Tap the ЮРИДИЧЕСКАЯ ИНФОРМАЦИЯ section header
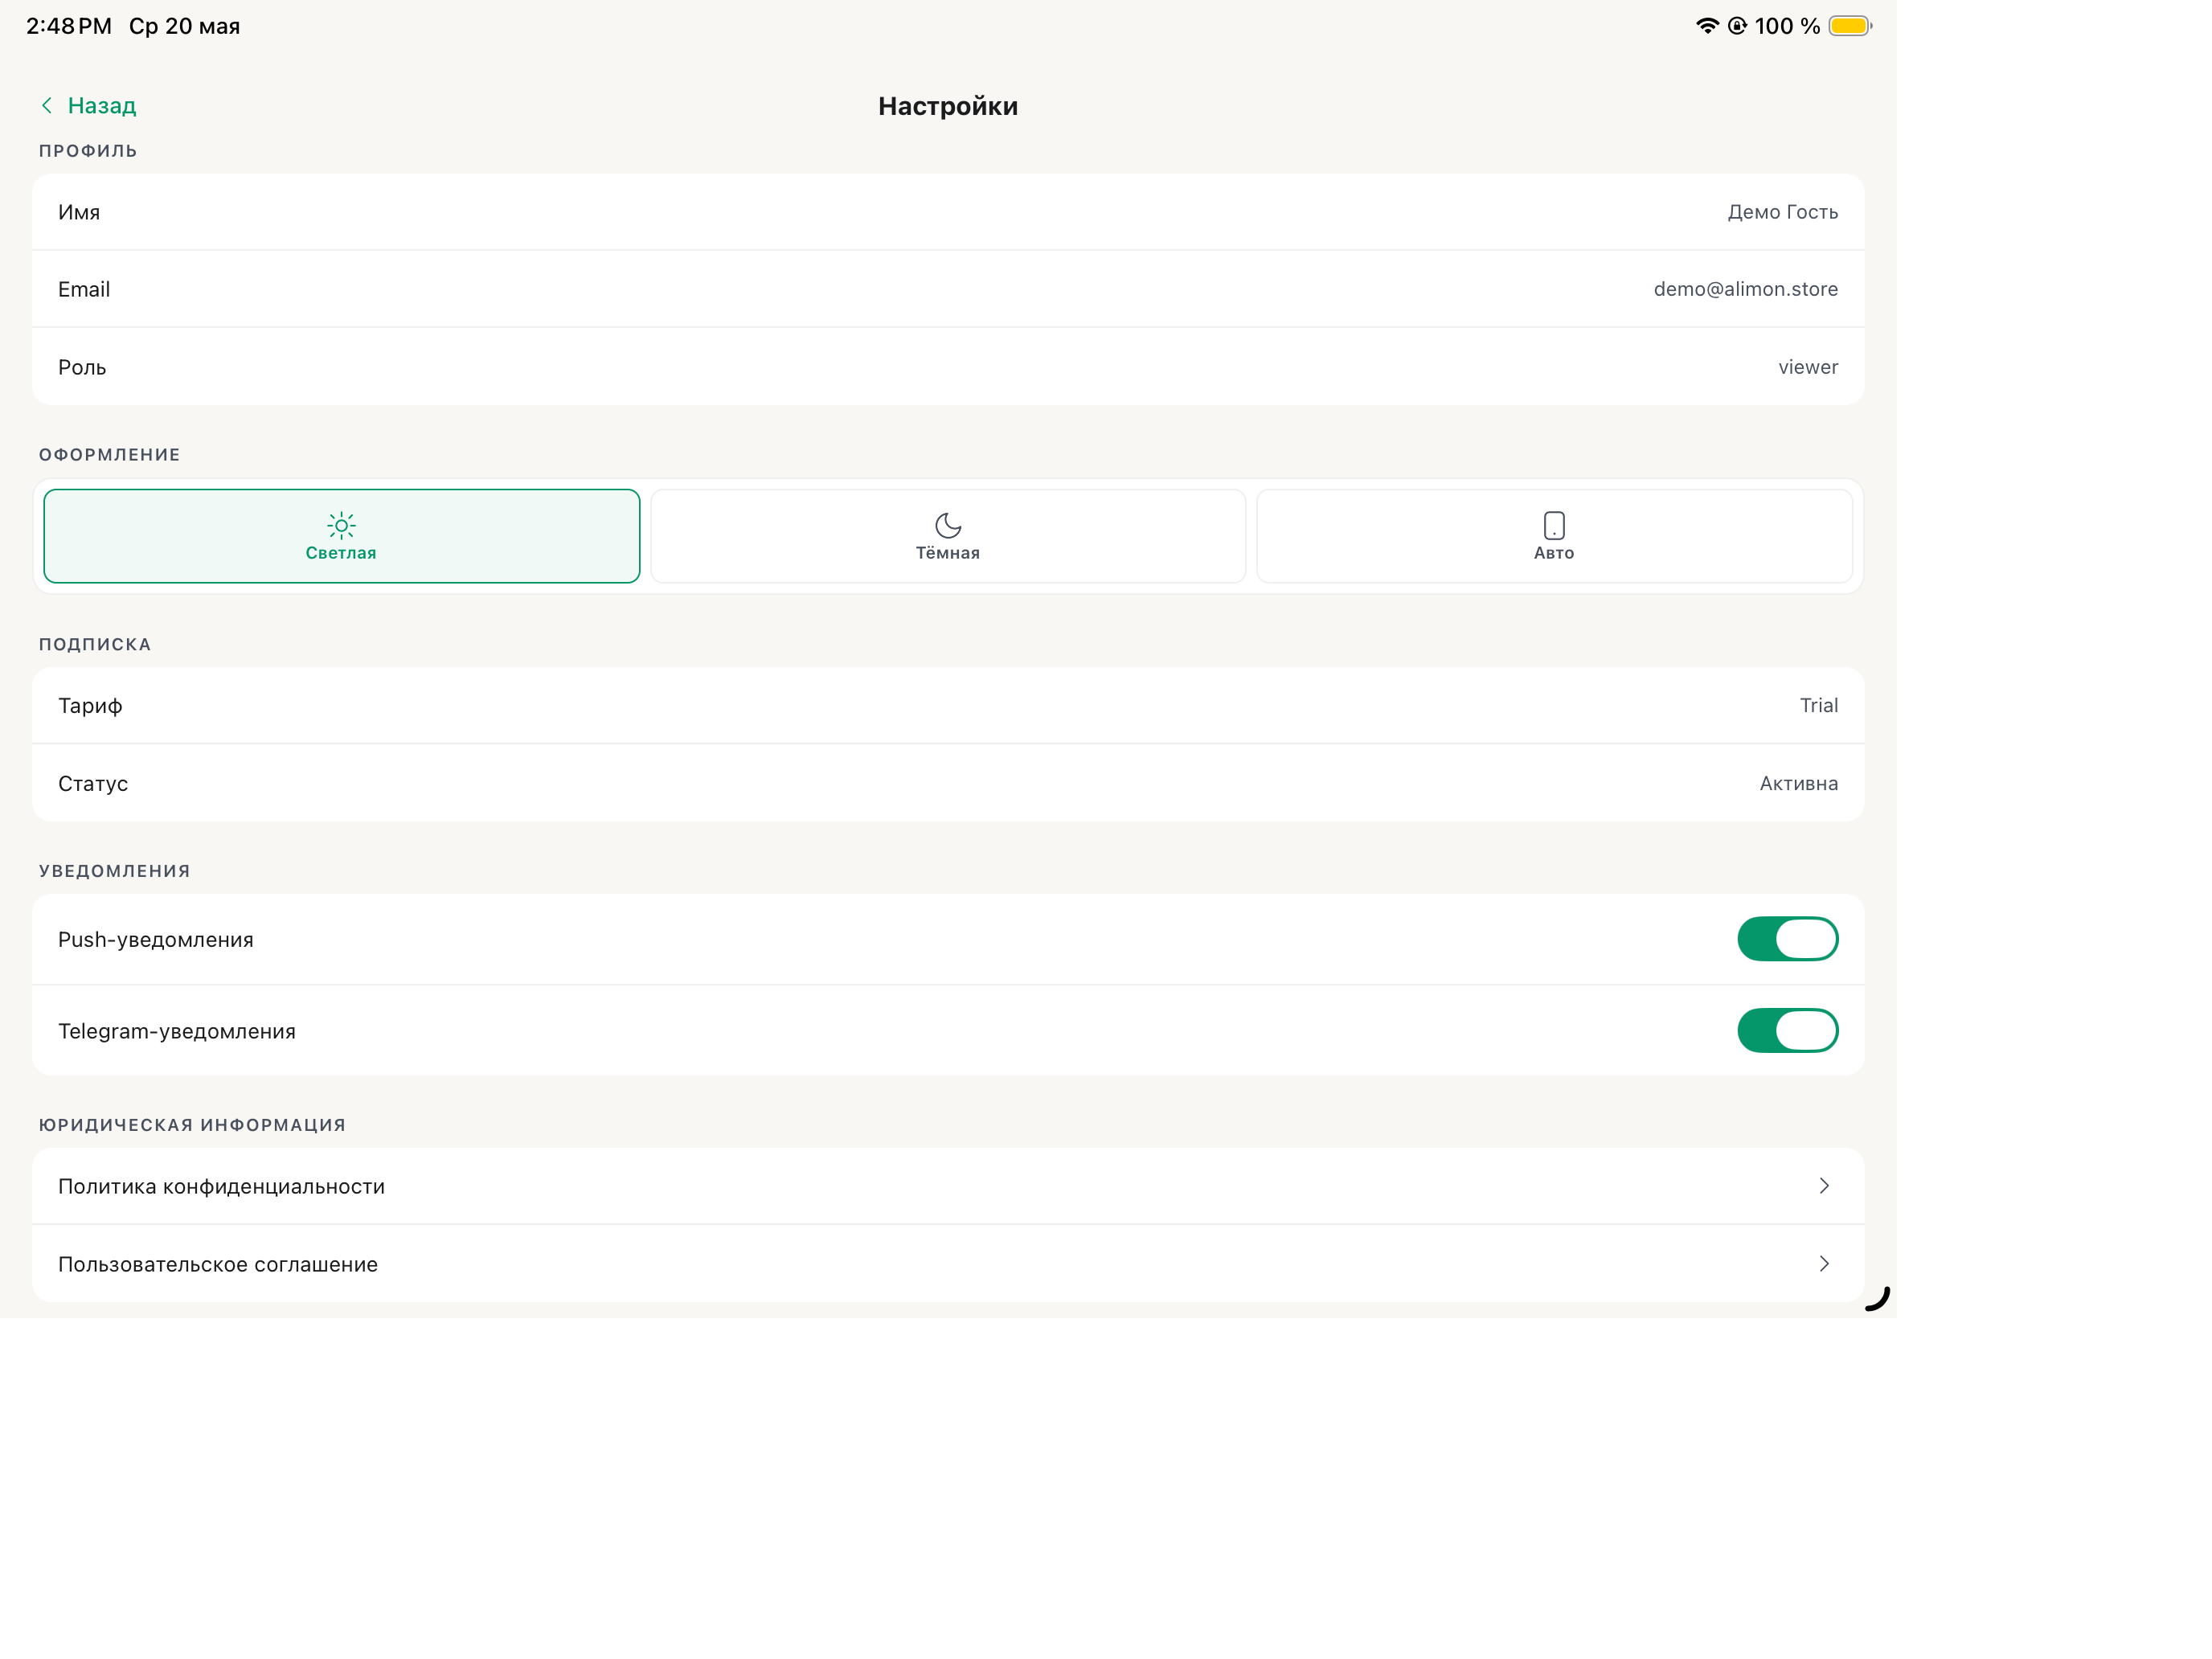This screenshot has width=2212, height=1659. (192, 1125)
